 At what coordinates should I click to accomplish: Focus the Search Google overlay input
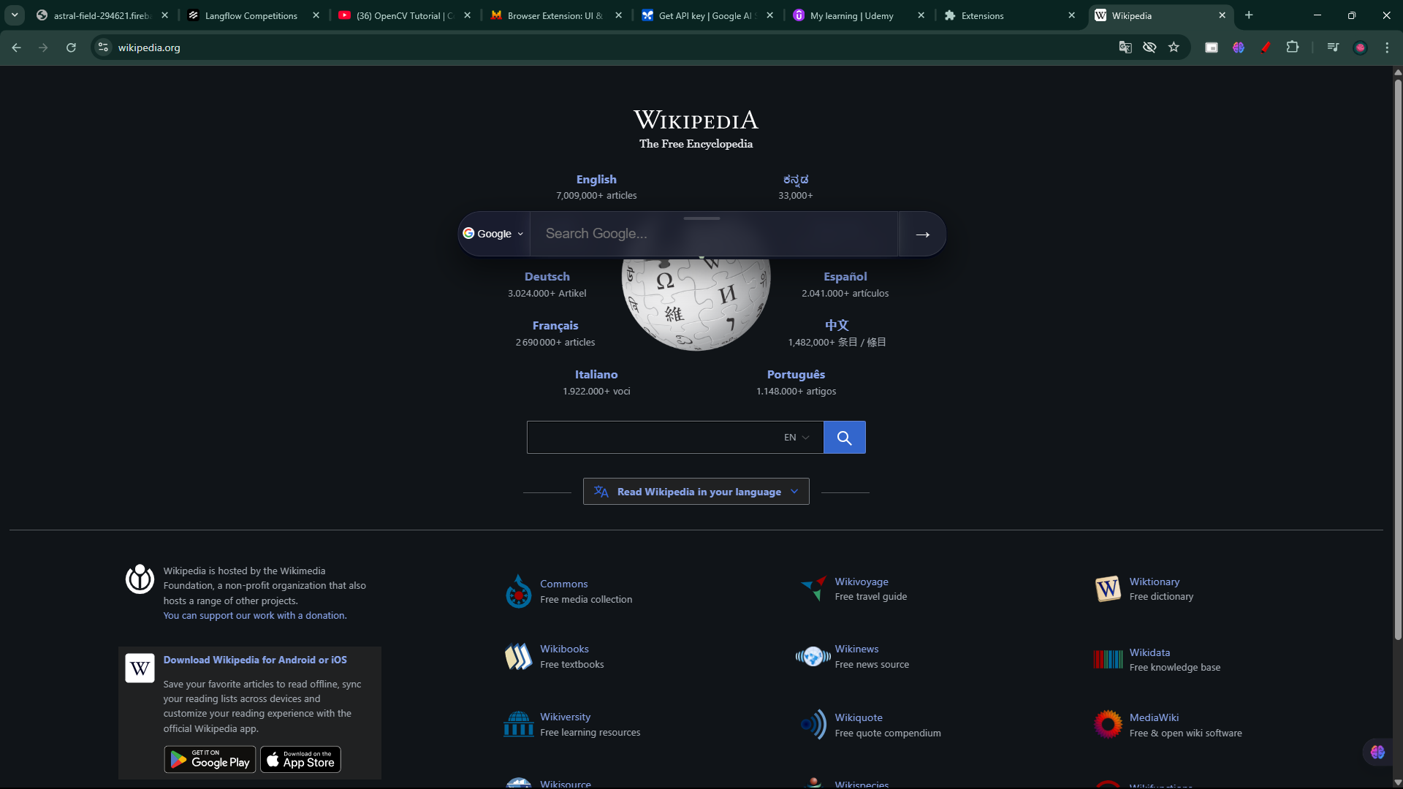click(x=714, y=234)
